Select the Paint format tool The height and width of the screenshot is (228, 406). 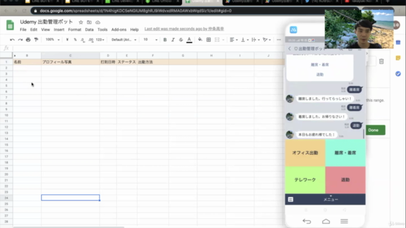[x=36, y=40]
